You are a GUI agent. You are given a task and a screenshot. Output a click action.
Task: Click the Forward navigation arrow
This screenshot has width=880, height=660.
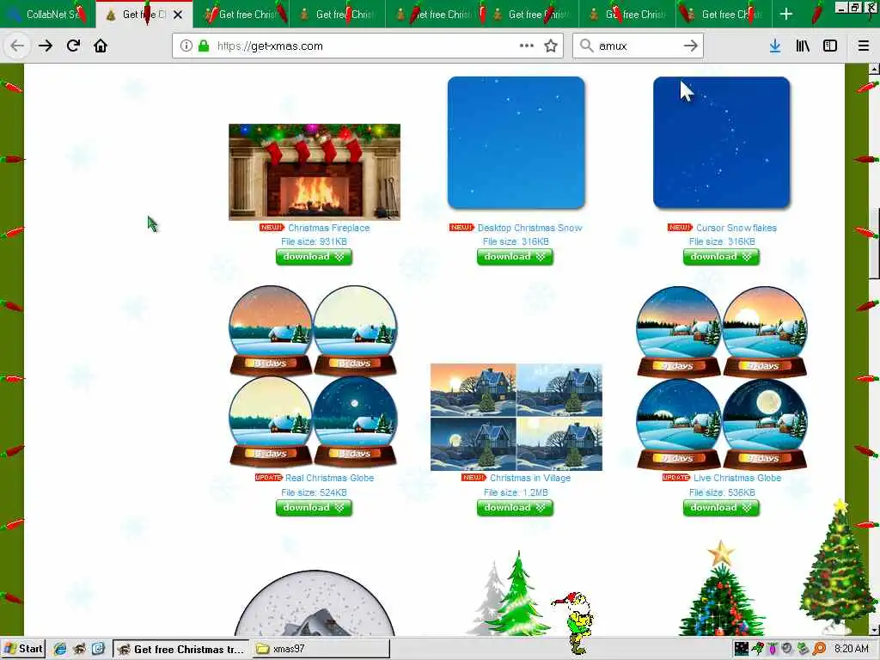click(46, 46)
